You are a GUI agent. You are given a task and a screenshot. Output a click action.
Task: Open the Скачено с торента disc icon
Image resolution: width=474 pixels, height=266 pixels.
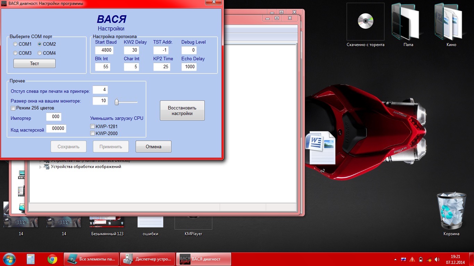pyautogui.click(x=365, y=21)
